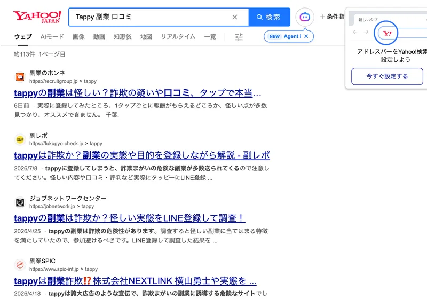Switch to the 知恵袋 tab
Screen dimensions: 427x299
point(123,36)
